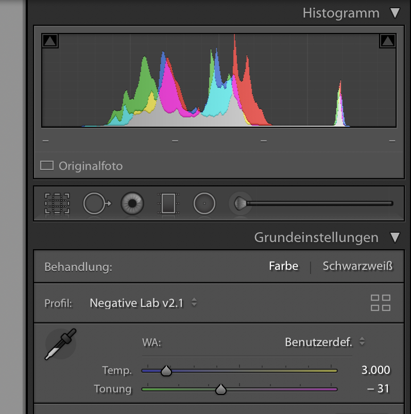Screen dimensions: 411x414
Task: Select the Crop Overlay tool
Action: 57,203
